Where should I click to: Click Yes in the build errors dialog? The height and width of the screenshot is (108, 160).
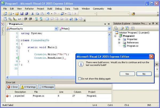[127, 74]
